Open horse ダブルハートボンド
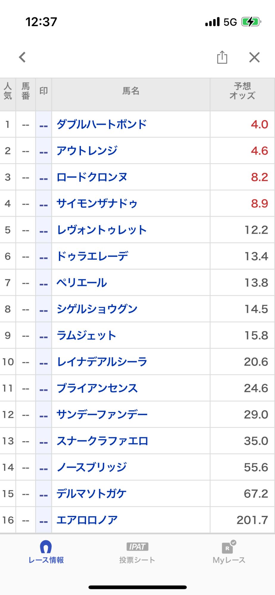Screen dimensions: 275x595 pos(102,124)
